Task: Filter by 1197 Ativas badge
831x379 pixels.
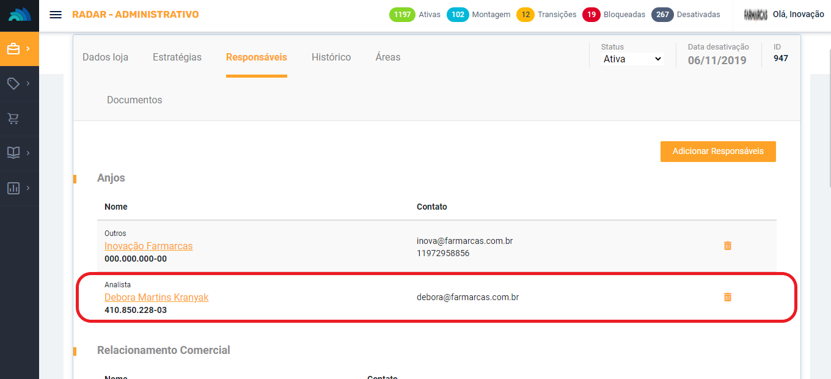Action: pos(403,15)
